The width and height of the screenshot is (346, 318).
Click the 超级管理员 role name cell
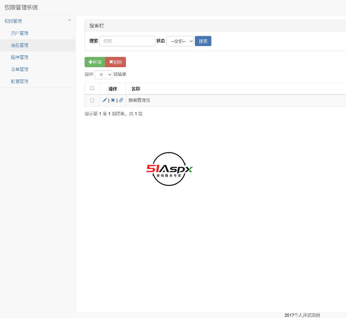[139, 100]
